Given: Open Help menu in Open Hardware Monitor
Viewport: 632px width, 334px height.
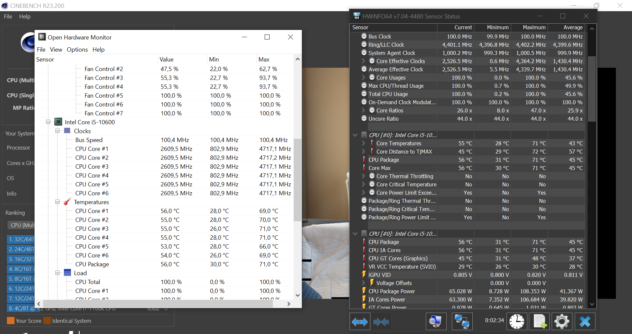Looking at the screenshot, I should click(98, 49).
